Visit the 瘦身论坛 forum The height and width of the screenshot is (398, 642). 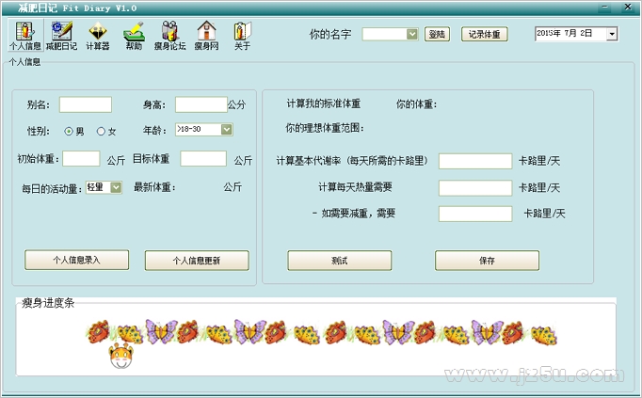click(x=169, y=36)
